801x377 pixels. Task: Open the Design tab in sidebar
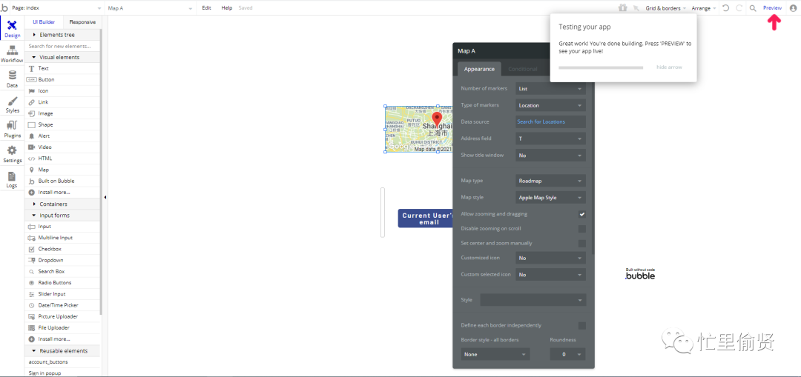point(13,29)
